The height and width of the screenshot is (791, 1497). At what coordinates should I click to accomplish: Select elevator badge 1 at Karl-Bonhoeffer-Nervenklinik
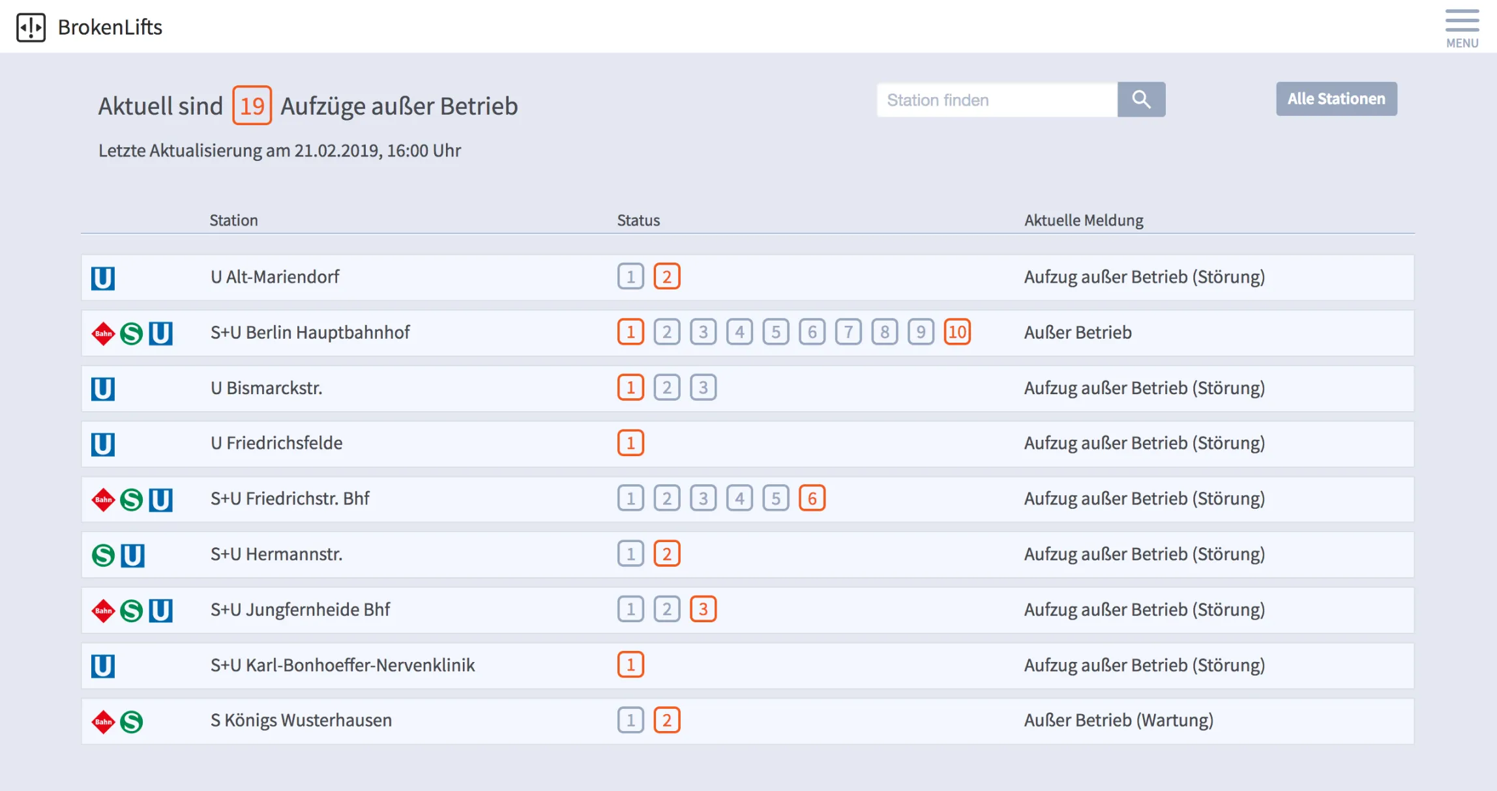[x=630, y=665]
